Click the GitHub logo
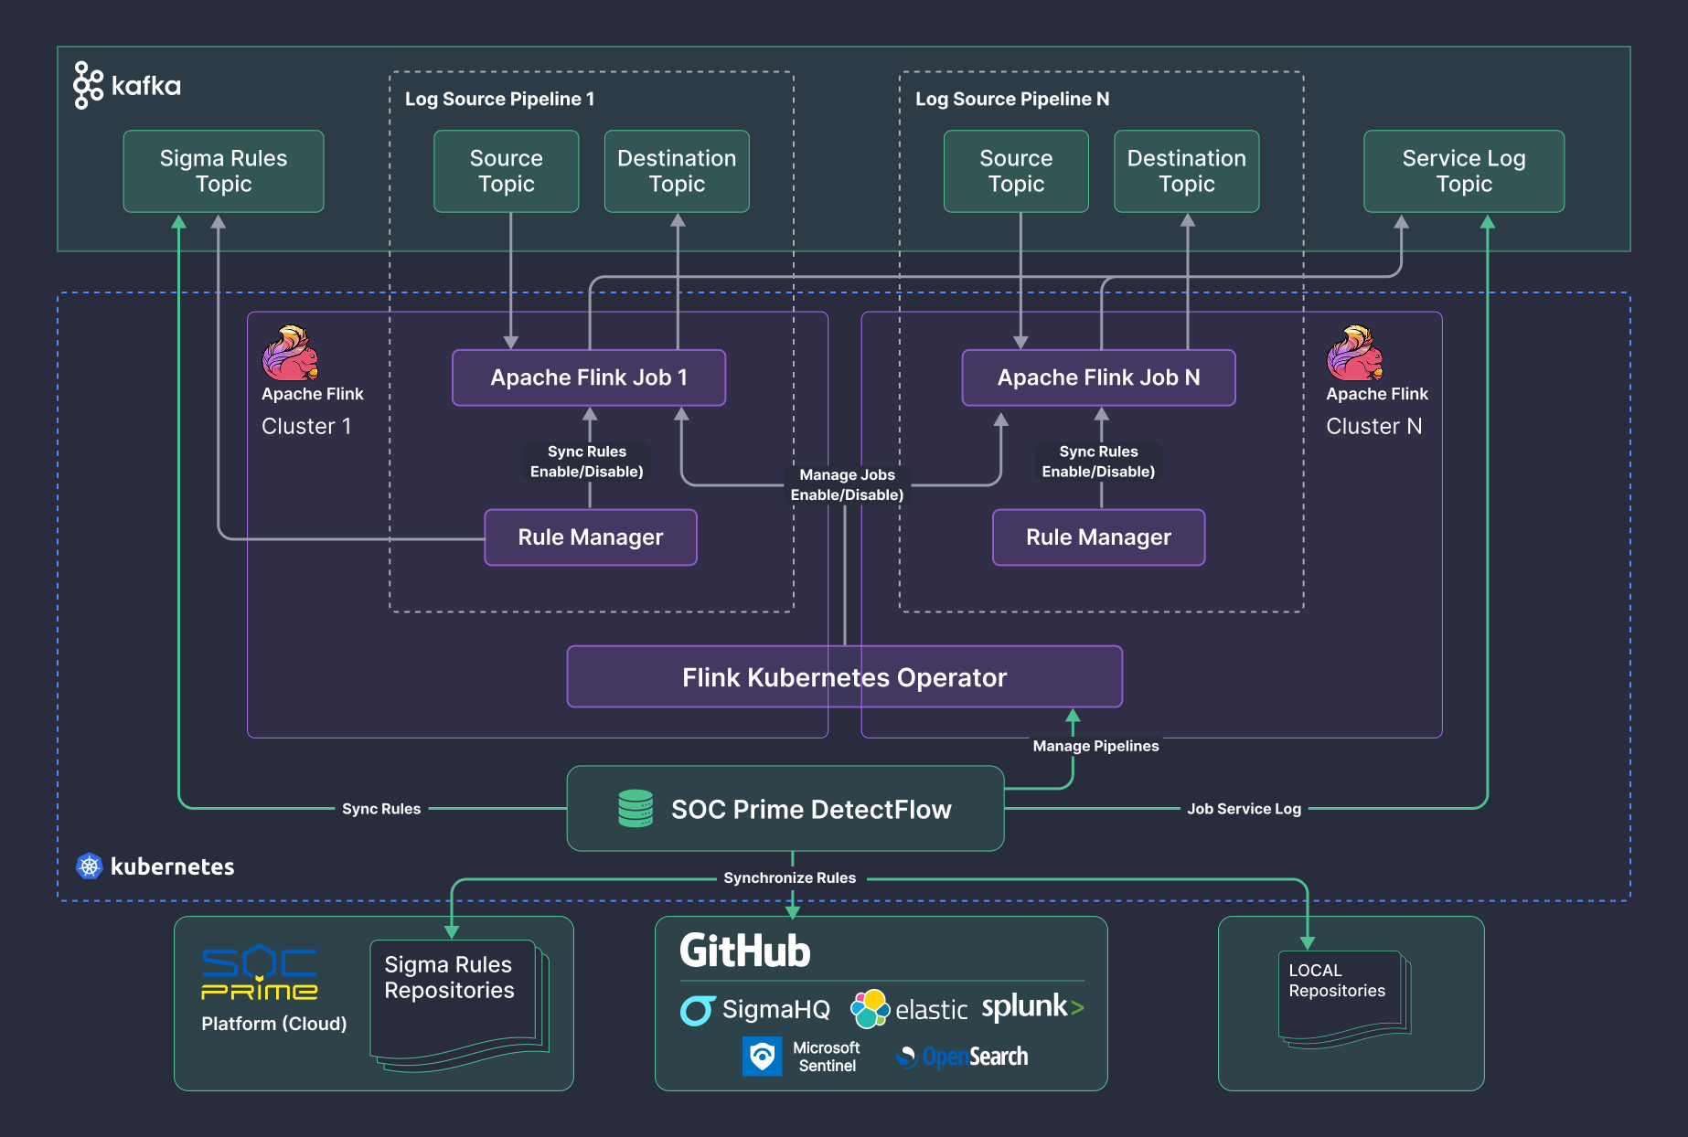Screen dimensions: 1688x1137 (x=745, y=951)
